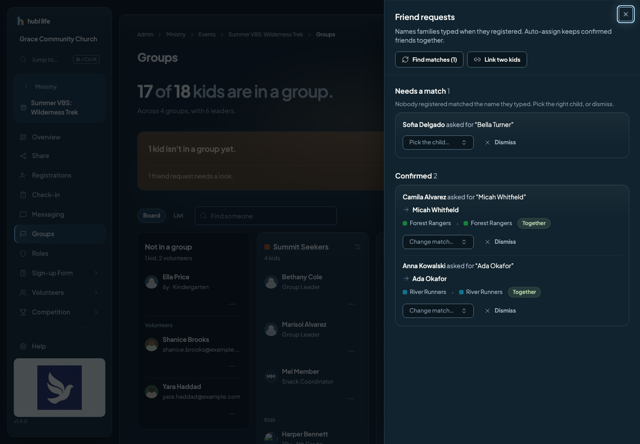
Task: Click Ella Price's avatar
Action: pos(152,282)
